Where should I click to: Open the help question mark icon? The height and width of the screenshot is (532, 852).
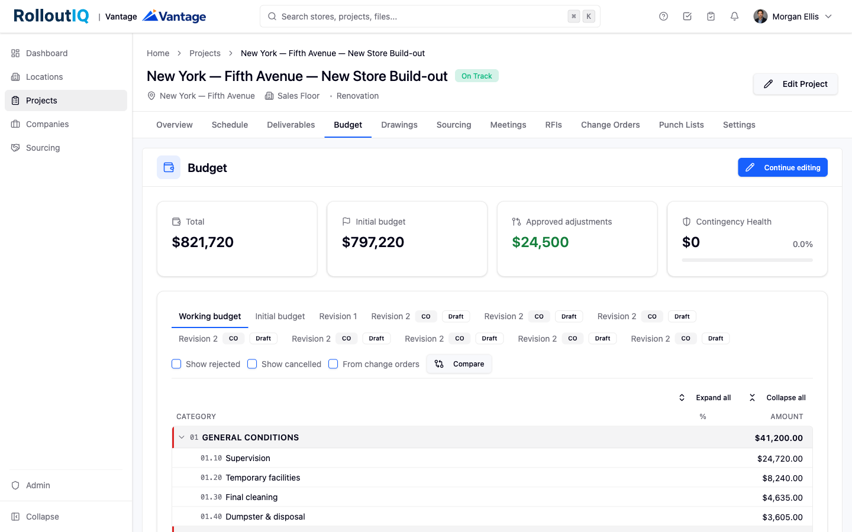pyautogui.click(x=663, y=17)
